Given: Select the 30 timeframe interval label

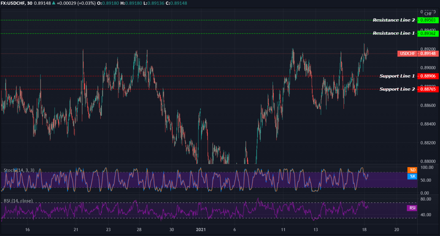Looking at the screenshot, I should (30, 3).
